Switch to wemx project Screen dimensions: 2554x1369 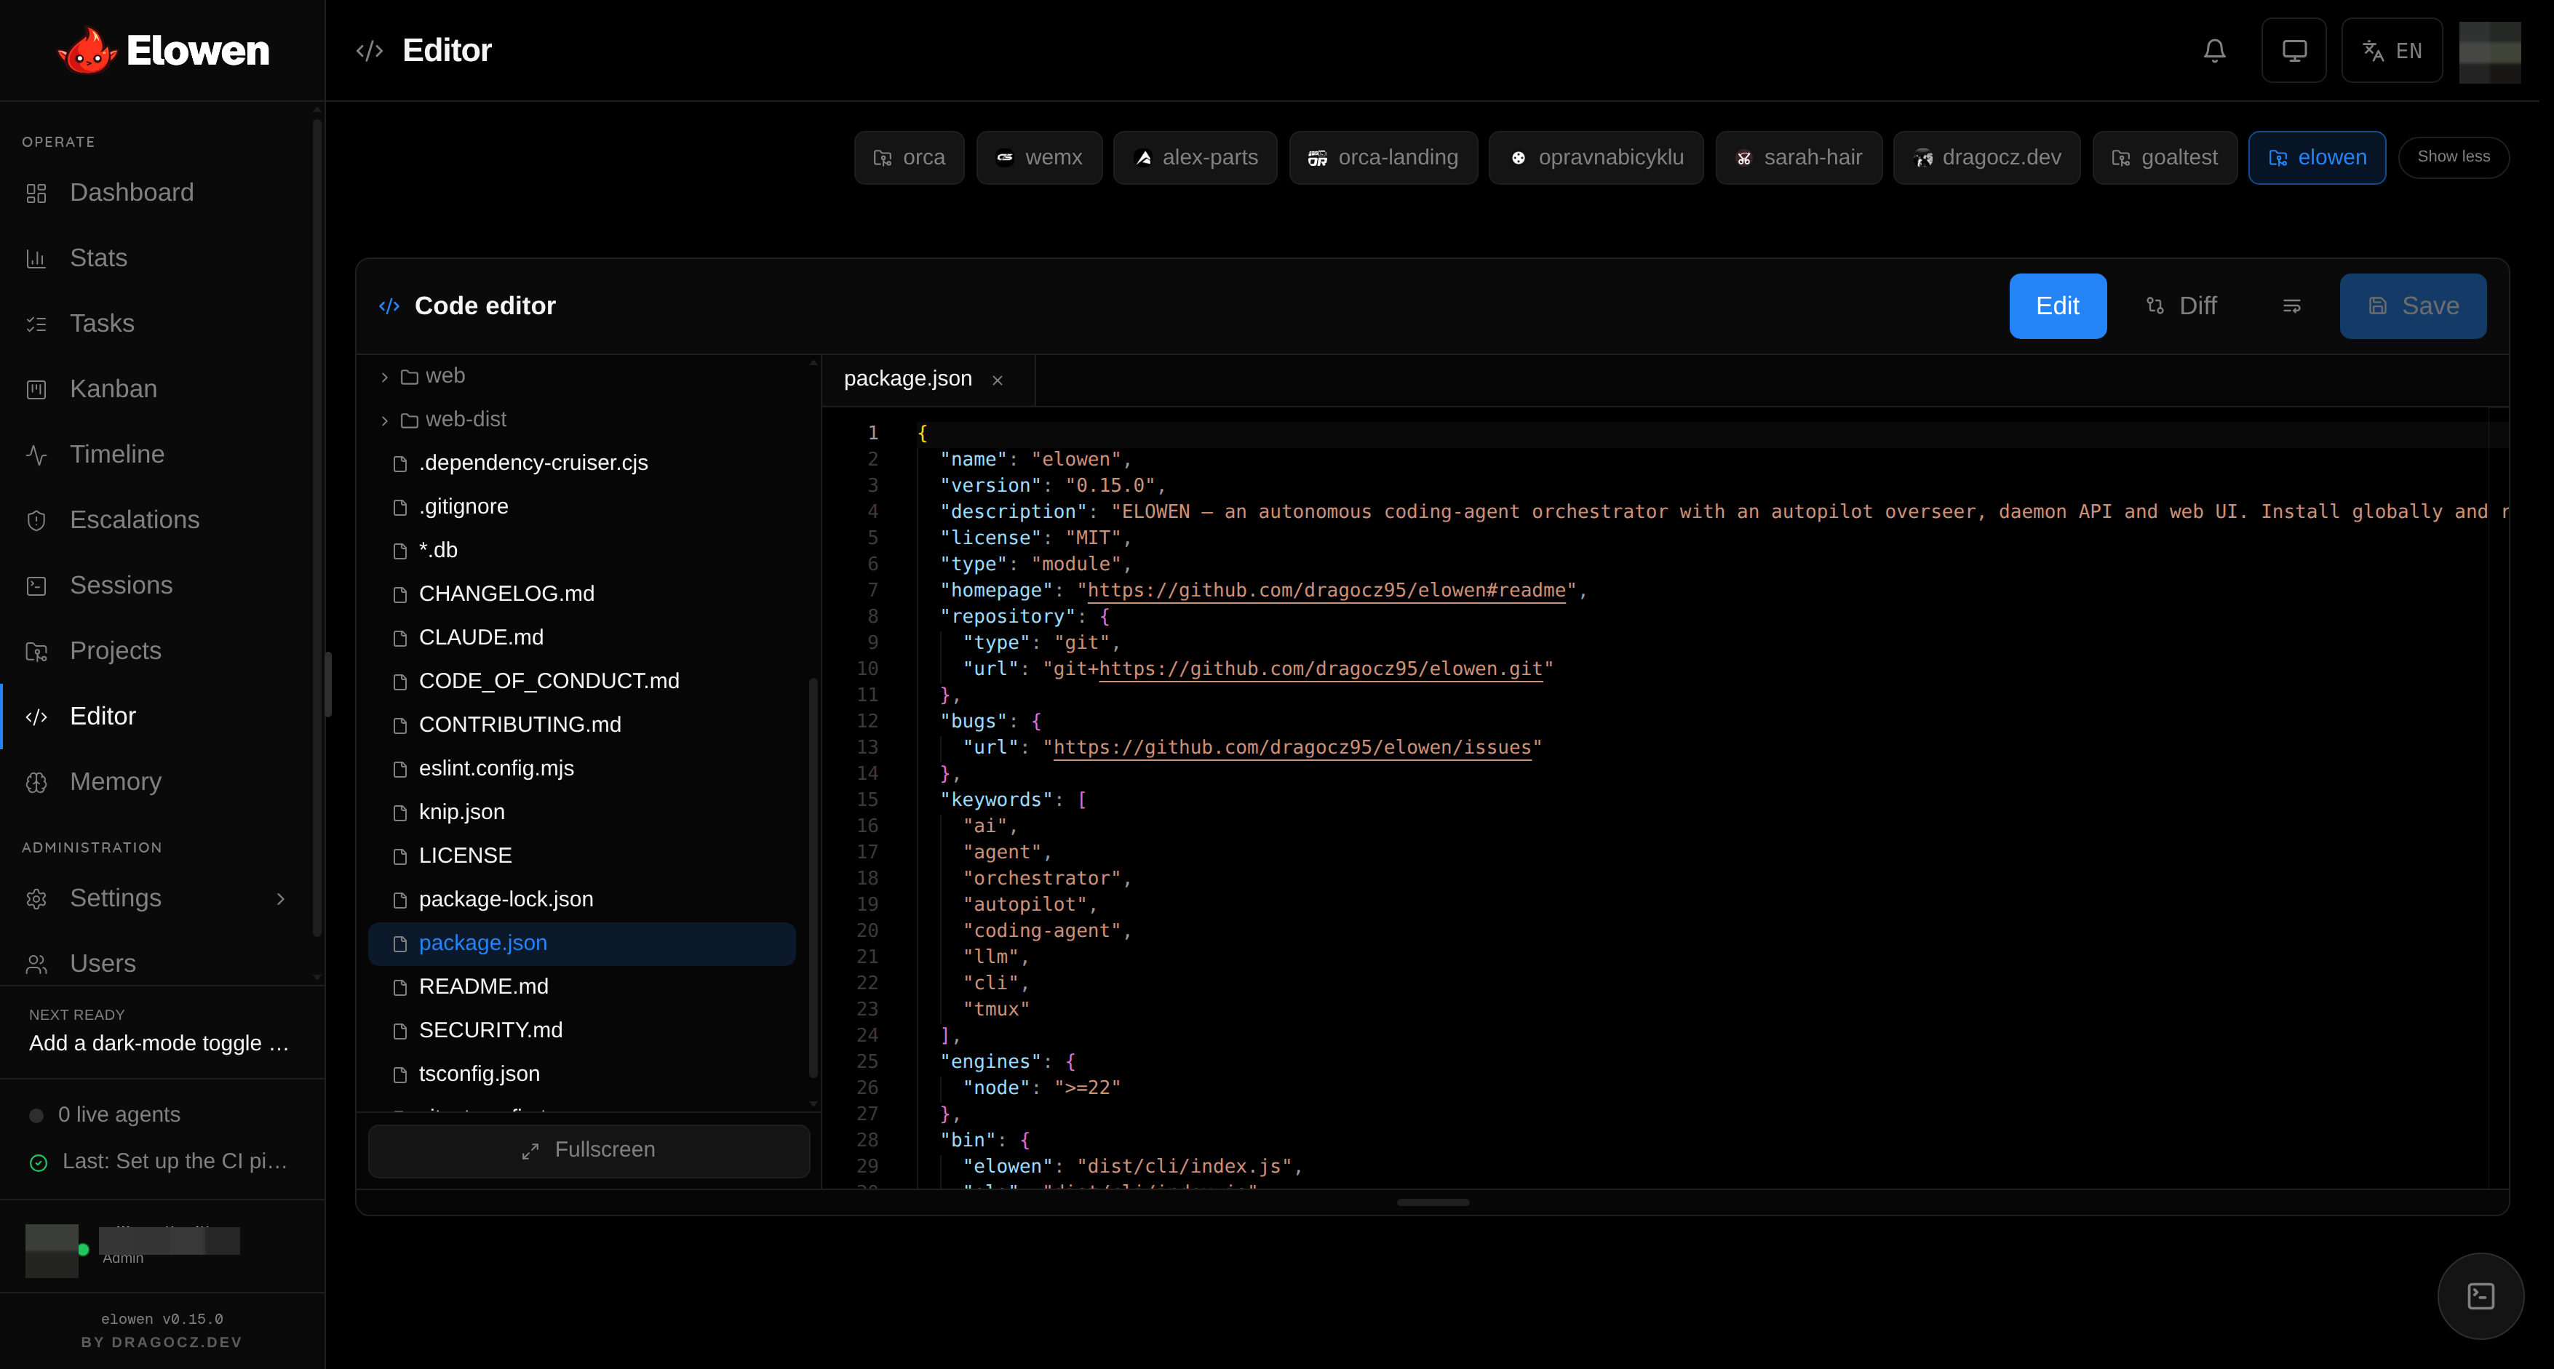pos(1038,158)
